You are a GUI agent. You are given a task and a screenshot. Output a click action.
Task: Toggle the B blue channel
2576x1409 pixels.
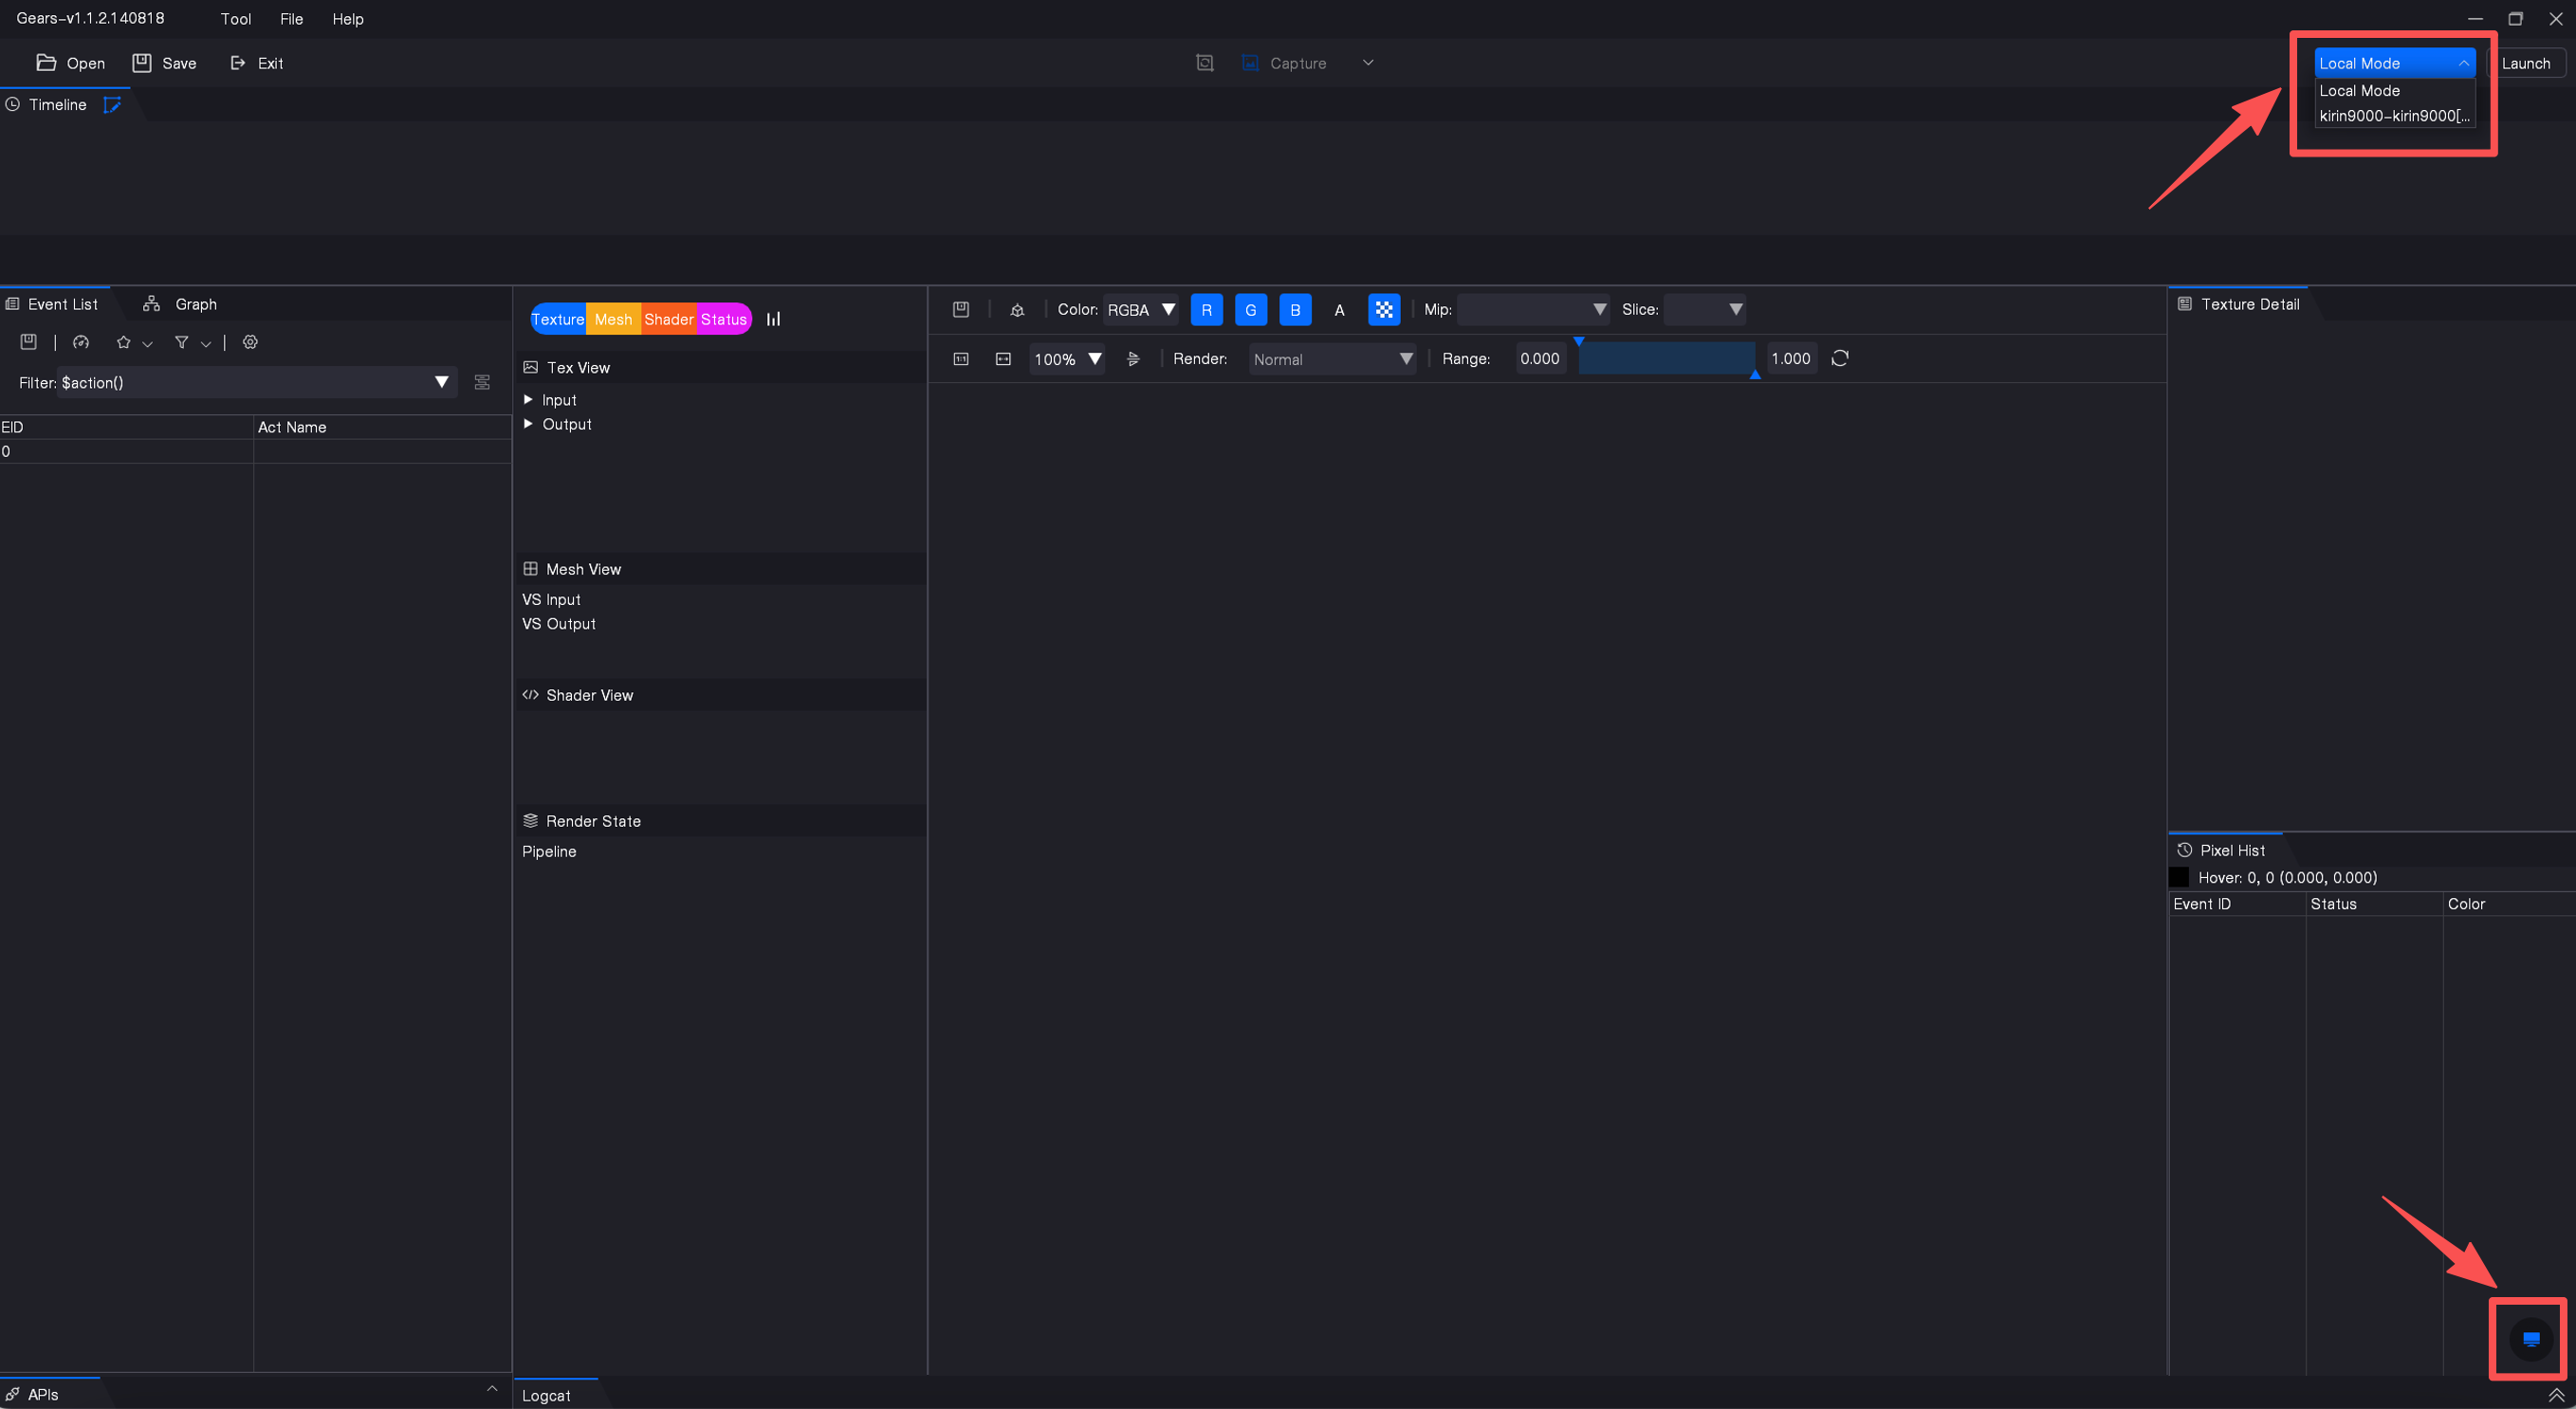[1295, 310]
